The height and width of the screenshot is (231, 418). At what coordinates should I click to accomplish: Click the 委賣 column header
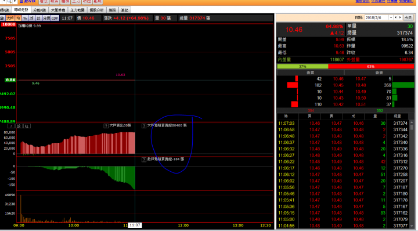coord(379,73)
